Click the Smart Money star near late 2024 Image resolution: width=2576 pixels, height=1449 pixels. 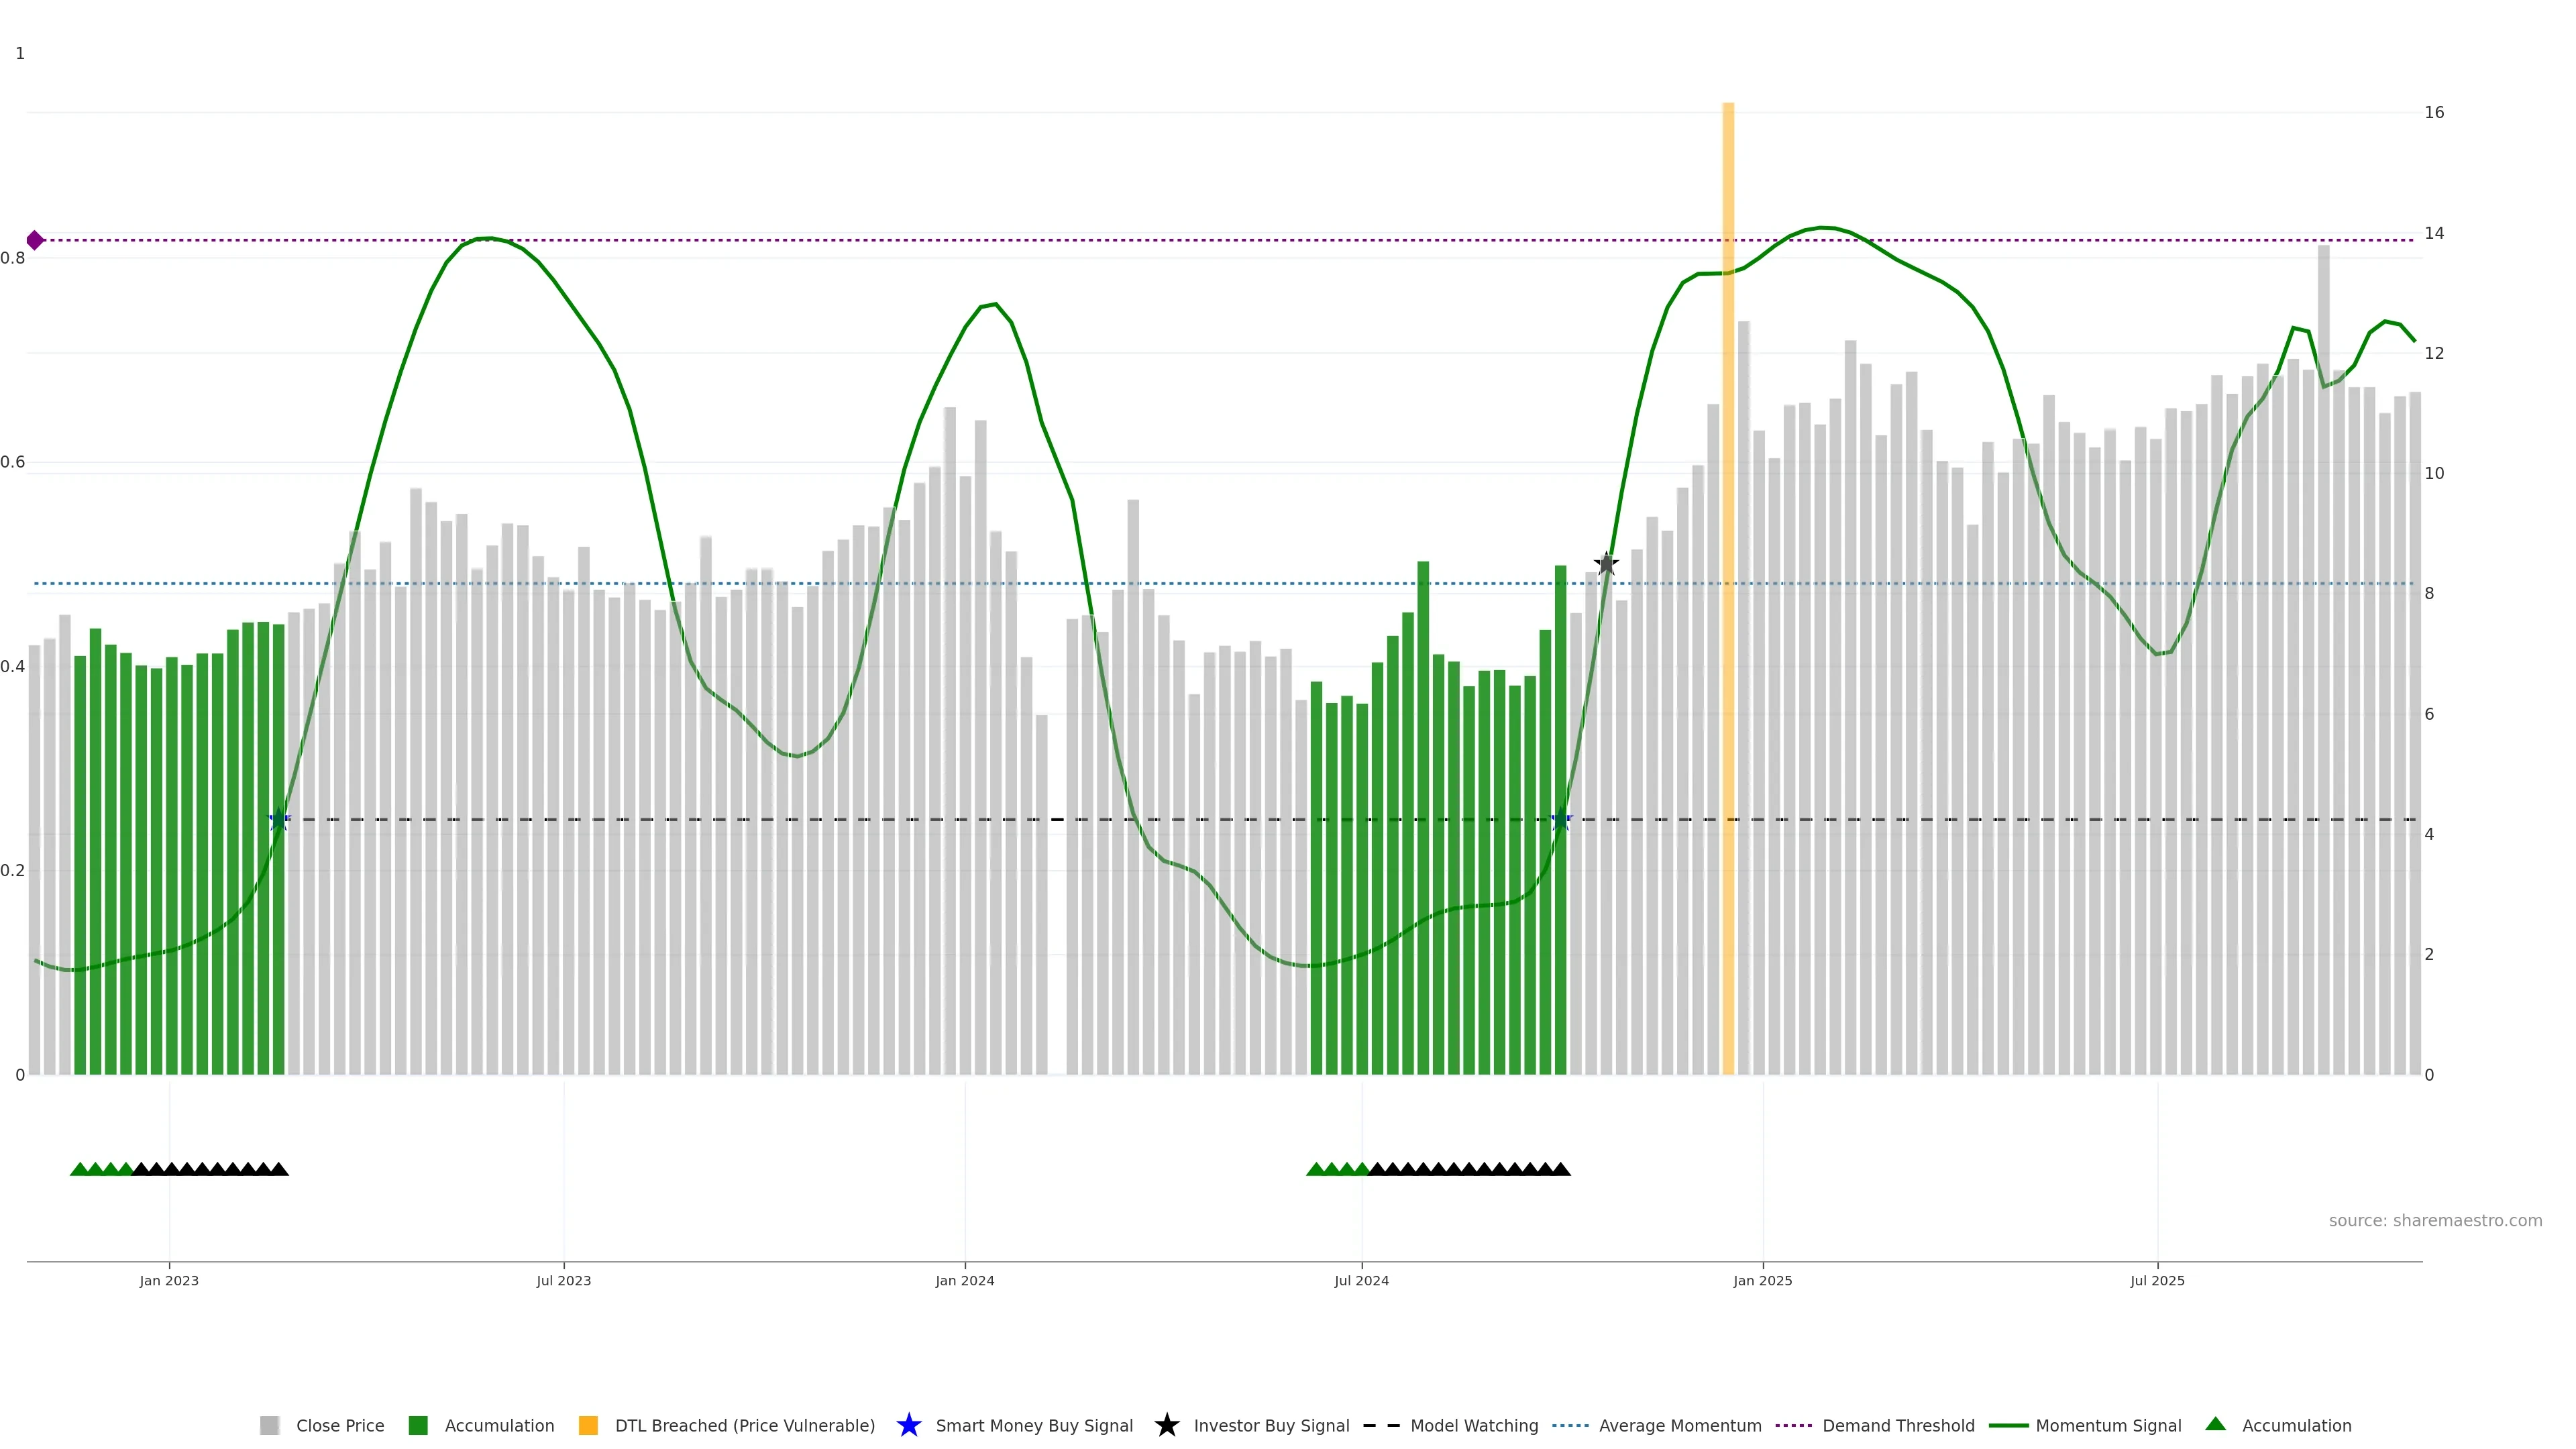click(1560, 820)
